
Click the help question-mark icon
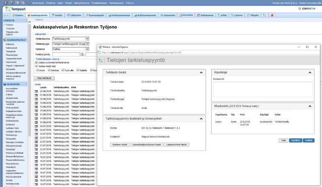[11, 3]
